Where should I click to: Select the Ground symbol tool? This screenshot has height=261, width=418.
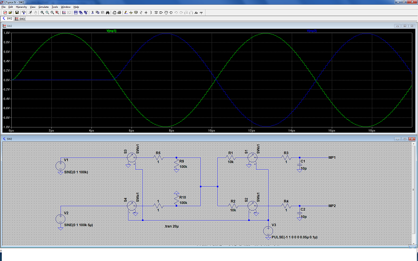pos(131,13)
